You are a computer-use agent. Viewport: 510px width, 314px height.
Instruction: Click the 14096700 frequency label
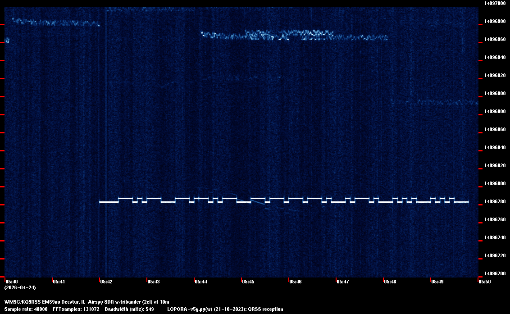click(x=494, y=273)
